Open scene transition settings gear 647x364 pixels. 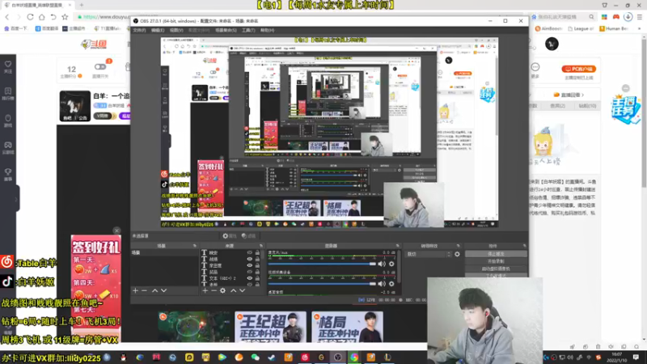click(x=457, y=254)
